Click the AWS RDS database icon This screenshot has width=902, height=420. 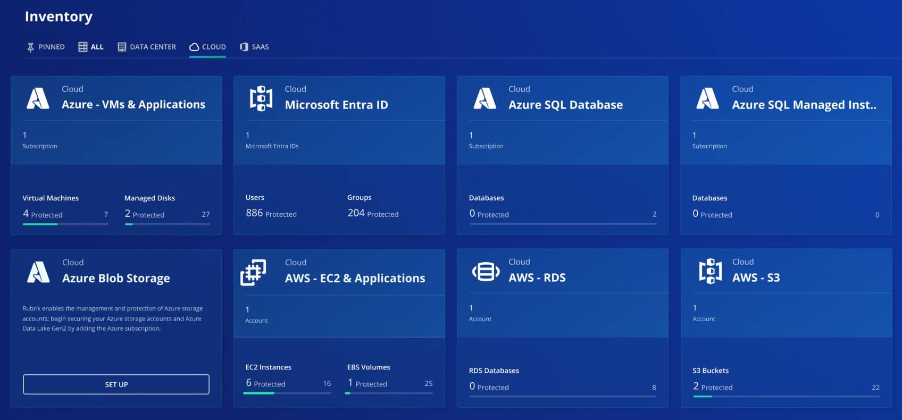[486, 272]
